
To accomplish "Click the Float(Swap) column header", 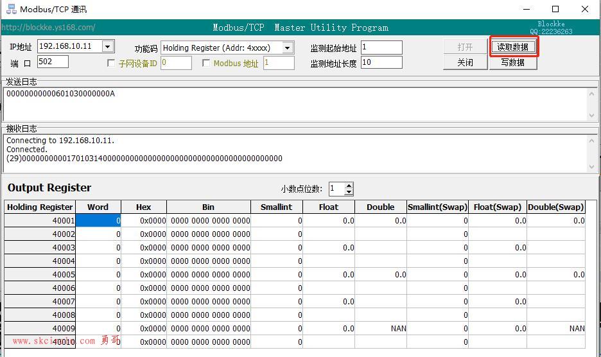I will point(498,207).
